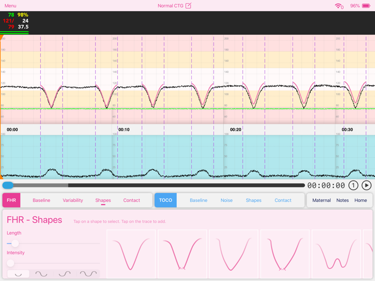Select the FHR section button
This screenshot has height=281, width=375.
[x=11, y=200]
